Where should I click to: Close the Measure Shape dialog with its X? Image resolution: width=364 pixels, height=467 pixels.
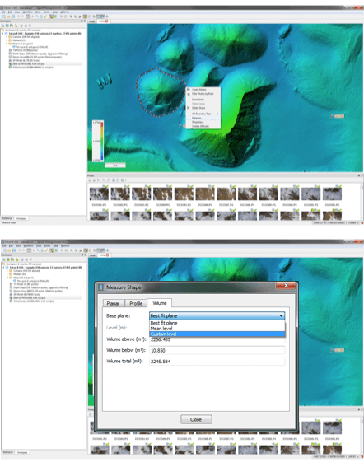tap(286, 286)
